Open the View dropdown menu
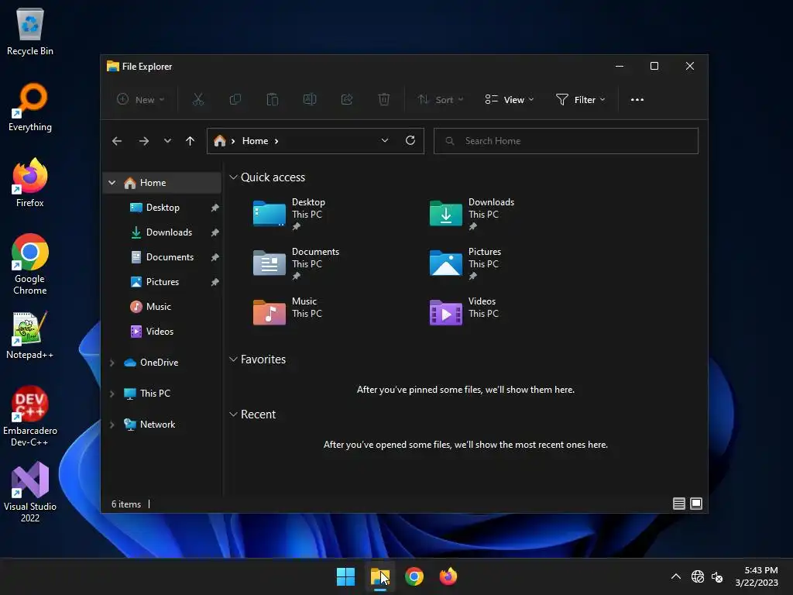 click(x=510, y=100)
